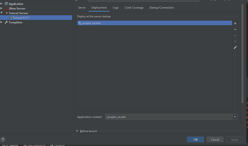
Task: Click the Templates wrench icon
Action: 6,22
